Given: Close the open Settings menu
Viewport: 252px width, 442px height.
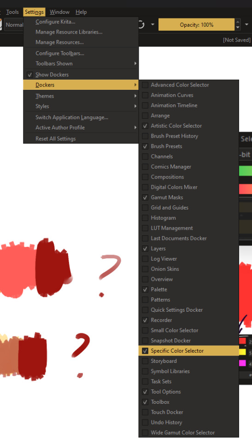Looking at the screenshot, I should point(34,12).
